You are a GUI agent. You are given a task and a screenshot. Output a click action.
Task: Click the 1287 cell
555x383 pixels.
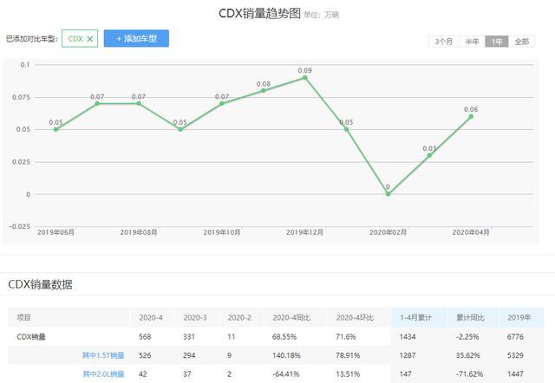point(408,355)
